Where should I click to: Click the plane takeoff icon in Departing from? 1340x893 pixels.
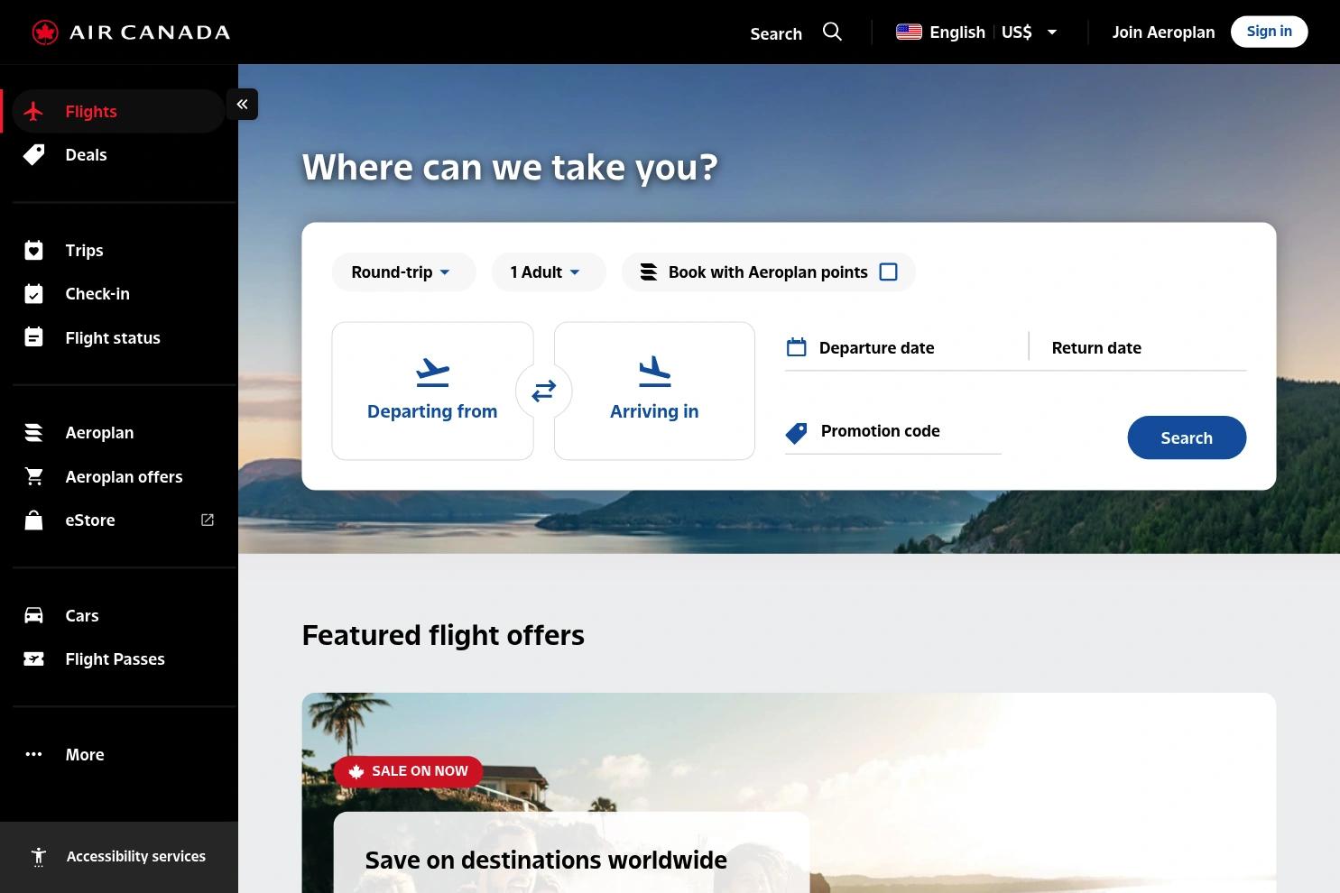[433, 372]
